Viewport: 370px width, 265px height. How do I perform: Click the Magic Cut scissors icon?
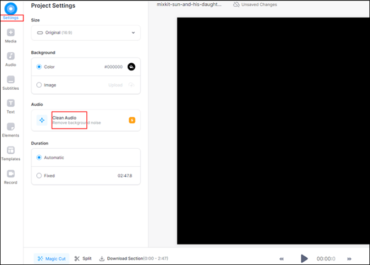[40, 258]
